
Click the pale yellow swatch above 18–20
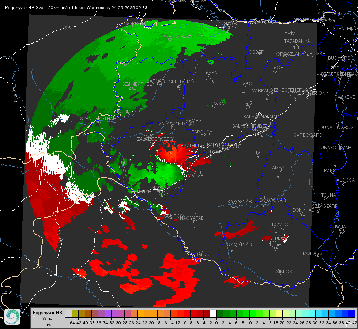279,314
